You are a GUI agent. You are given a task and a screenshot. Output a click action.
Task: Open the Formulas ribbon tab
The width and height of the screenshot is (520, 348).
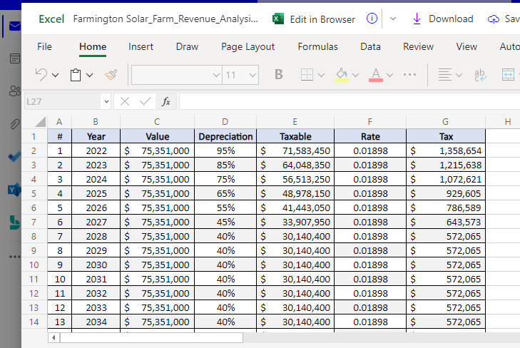click(317, 46)
